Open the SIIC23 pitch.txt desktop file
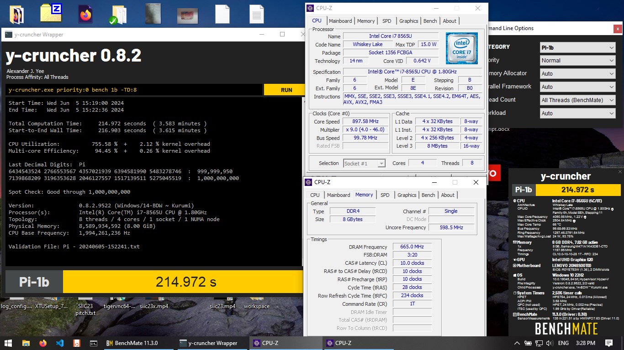Image resolution: width=624 pixels, height=350 pixels. click(x=85, y=309)
